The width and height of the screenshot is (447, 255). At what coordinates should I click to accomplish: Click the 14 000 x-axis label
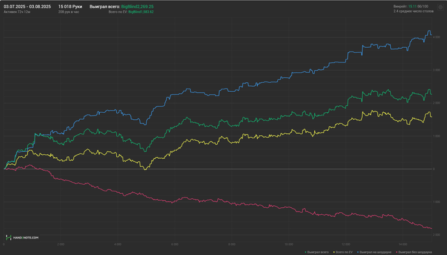point(403,244)
